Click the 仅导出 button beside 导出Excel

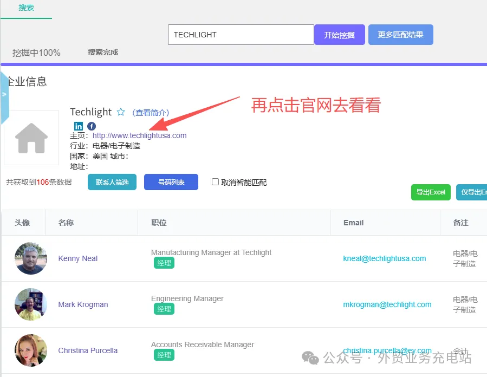tap(471, 192)
